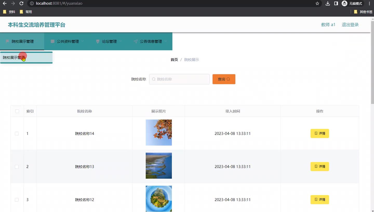Click the navigation icon beside 公告信息管理
374x212 pixels.
click(x=136, y=41)
